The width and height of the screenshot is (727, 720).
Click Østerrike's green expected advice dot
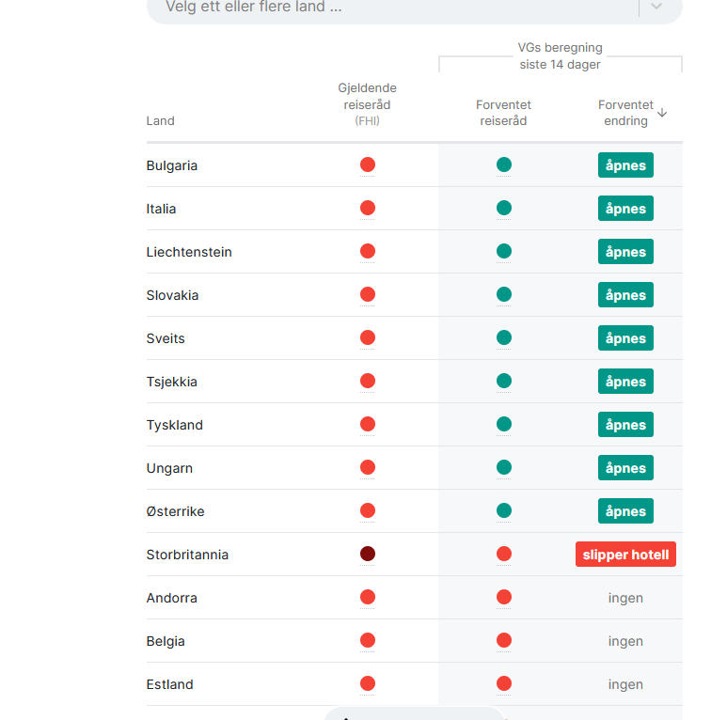pos(504,511)
